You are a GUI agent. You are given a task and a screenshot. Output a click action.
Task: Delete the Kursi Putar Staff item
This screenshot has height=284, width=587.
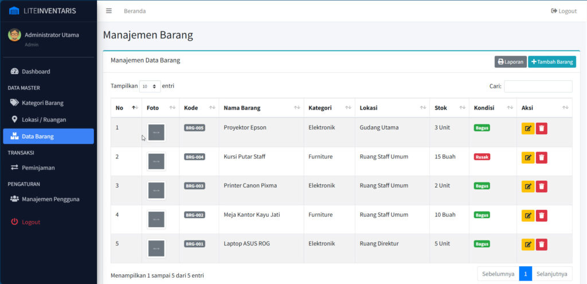pyautogui.click(x=542, y=157)
